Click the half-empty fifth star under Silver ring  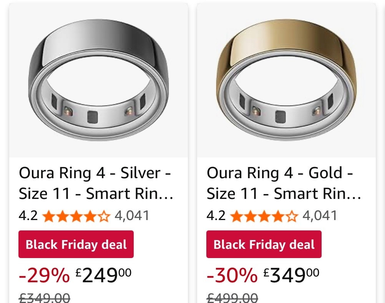click(x=103, y=216)
